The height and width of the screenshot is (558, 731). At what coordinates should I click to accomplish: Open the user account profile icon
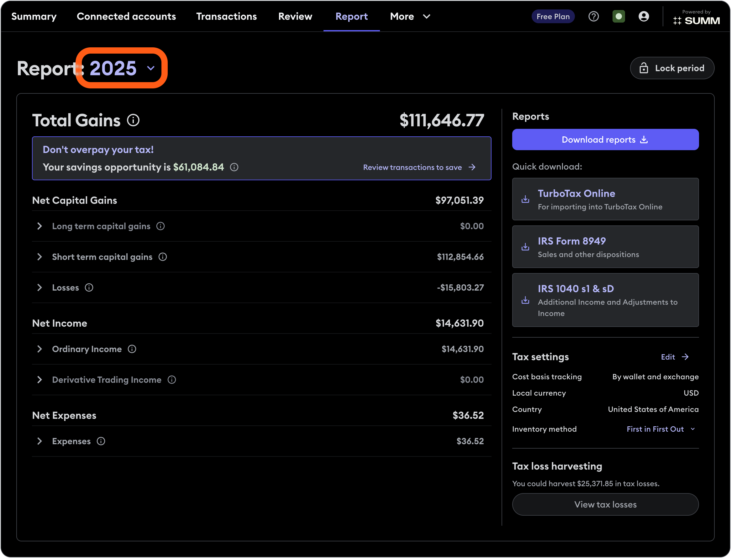(644, 16)
